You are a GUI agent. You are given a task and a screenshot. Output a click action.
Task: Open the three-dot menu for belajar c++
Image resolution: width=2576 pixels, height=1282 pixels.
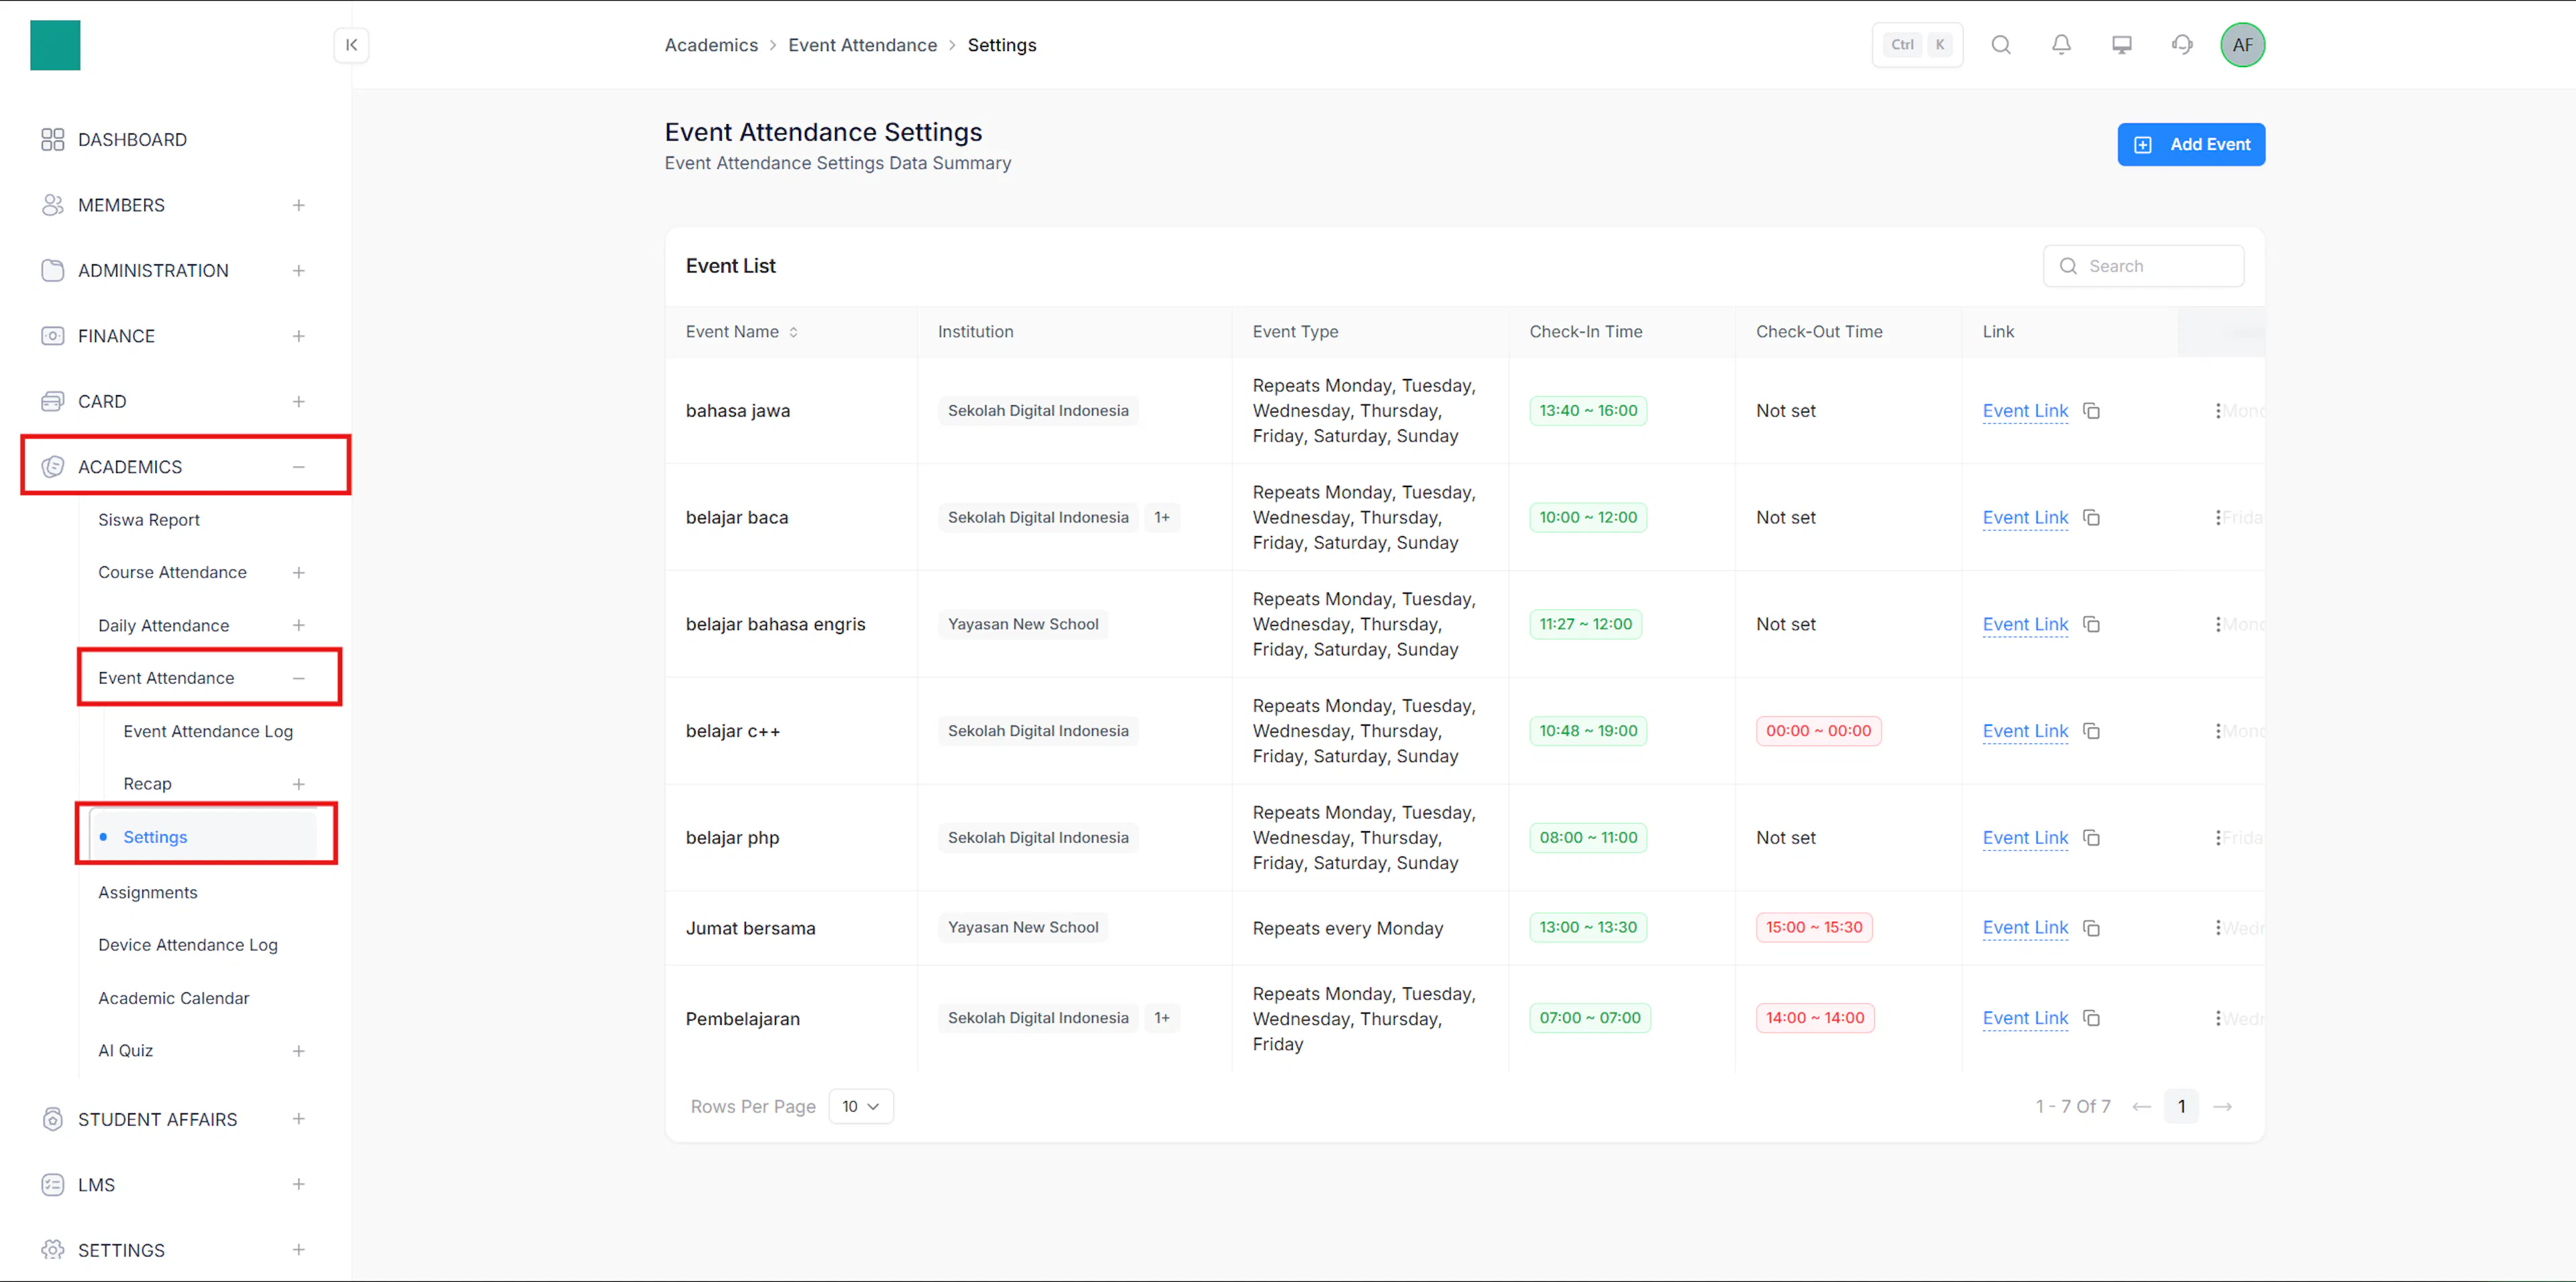point(2217,731)
